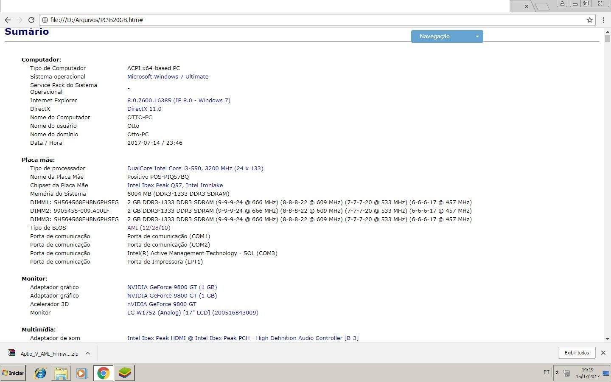The image size is (611, 382).
Task: Open the Navegação dropdown menu
Action: coord(447,37)
